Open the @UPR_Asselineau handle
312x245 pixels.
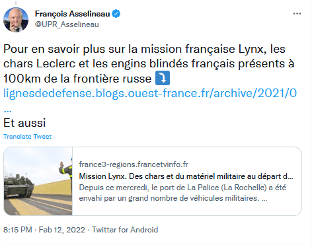point(67,24)
